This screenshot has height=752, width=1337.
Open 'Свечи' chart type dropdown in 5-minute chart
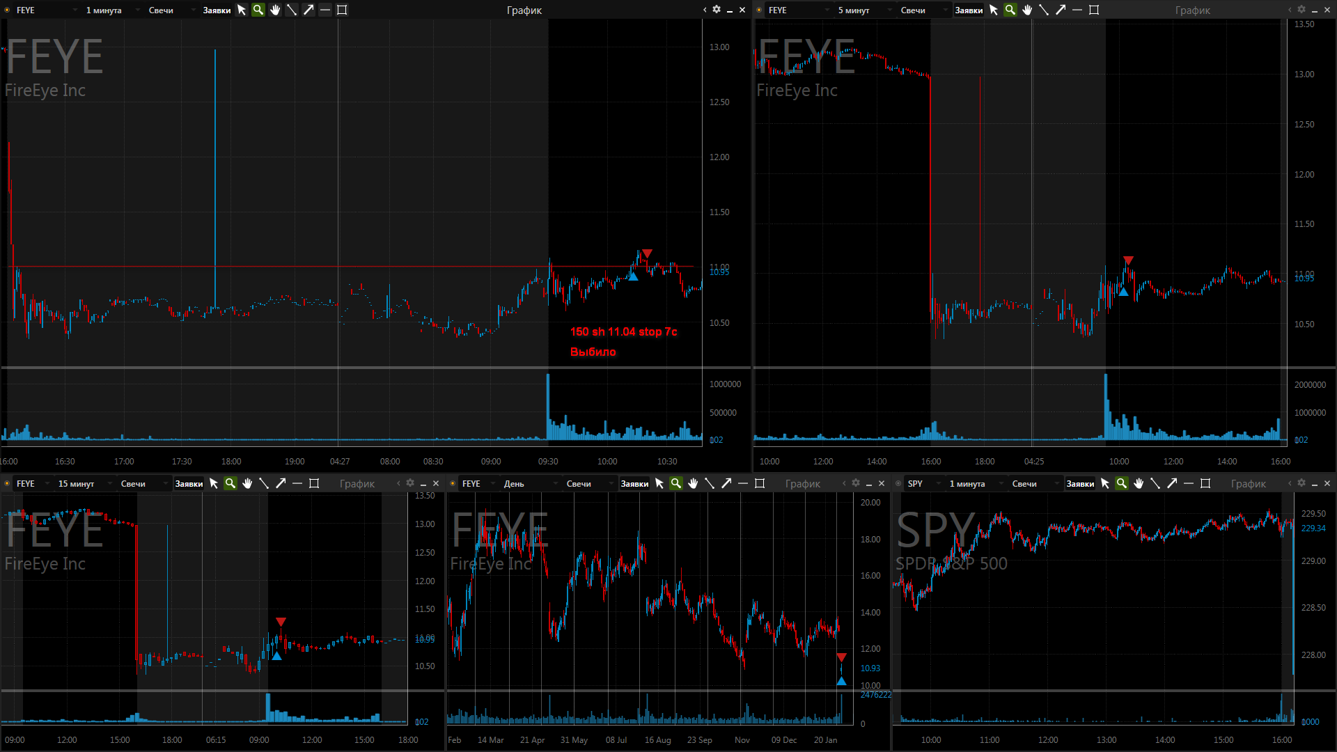923,10
